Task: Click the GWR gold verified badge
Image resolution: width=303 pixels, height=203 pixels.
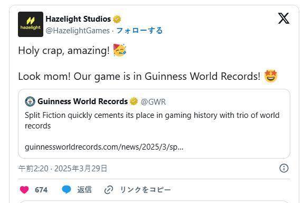Action: click(134, 101)
